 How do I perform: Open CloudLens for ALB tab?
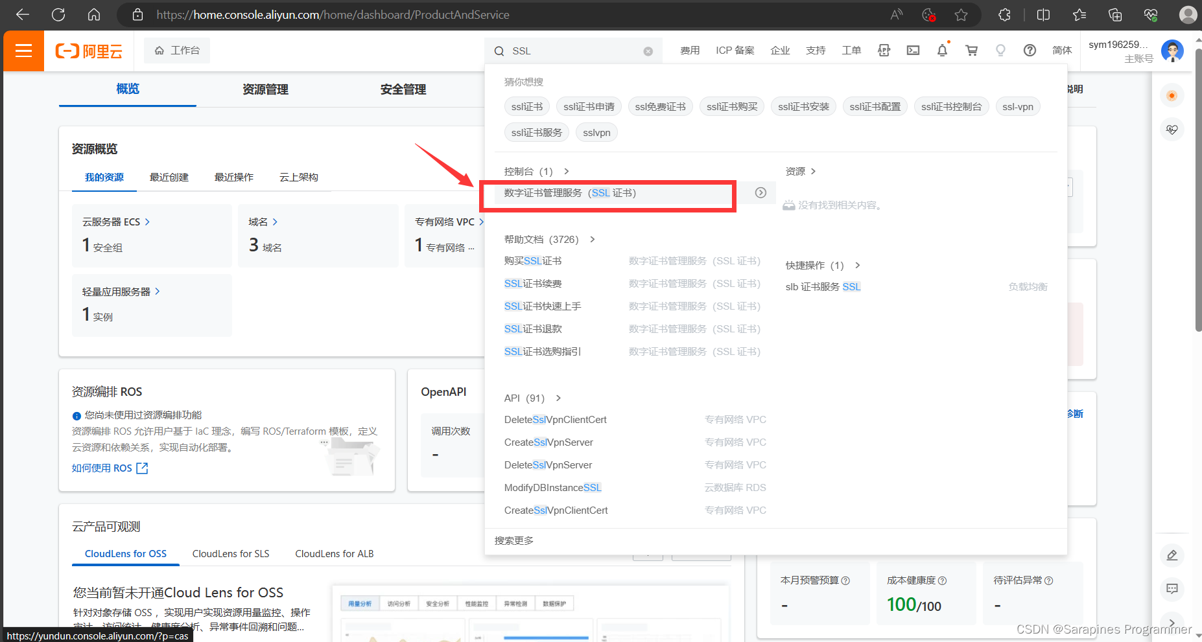(x=335, y=554)
